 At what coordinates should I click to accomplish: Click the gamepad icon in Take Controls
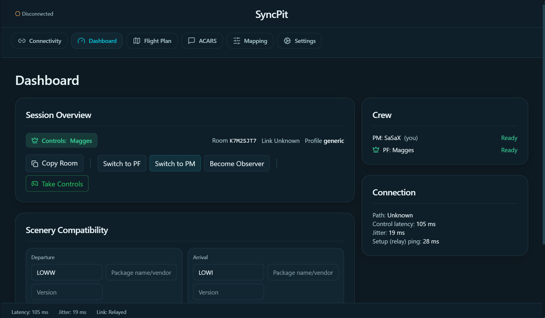[x=35, y=184]
